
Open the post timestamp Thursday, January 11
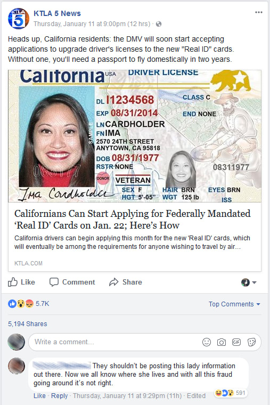click(x=92, y=24)
